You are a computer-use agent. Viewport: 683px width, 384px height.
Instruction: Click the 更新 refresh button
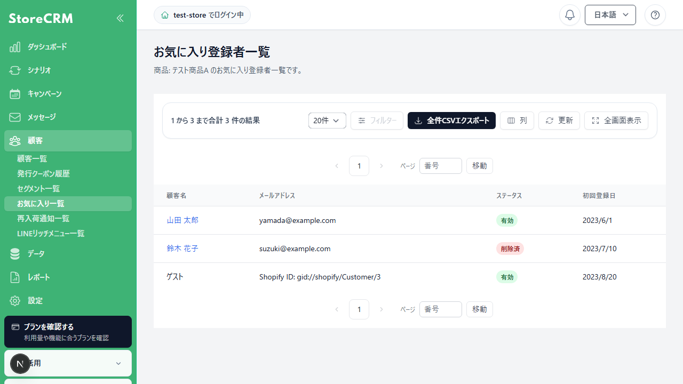point(559,121)
